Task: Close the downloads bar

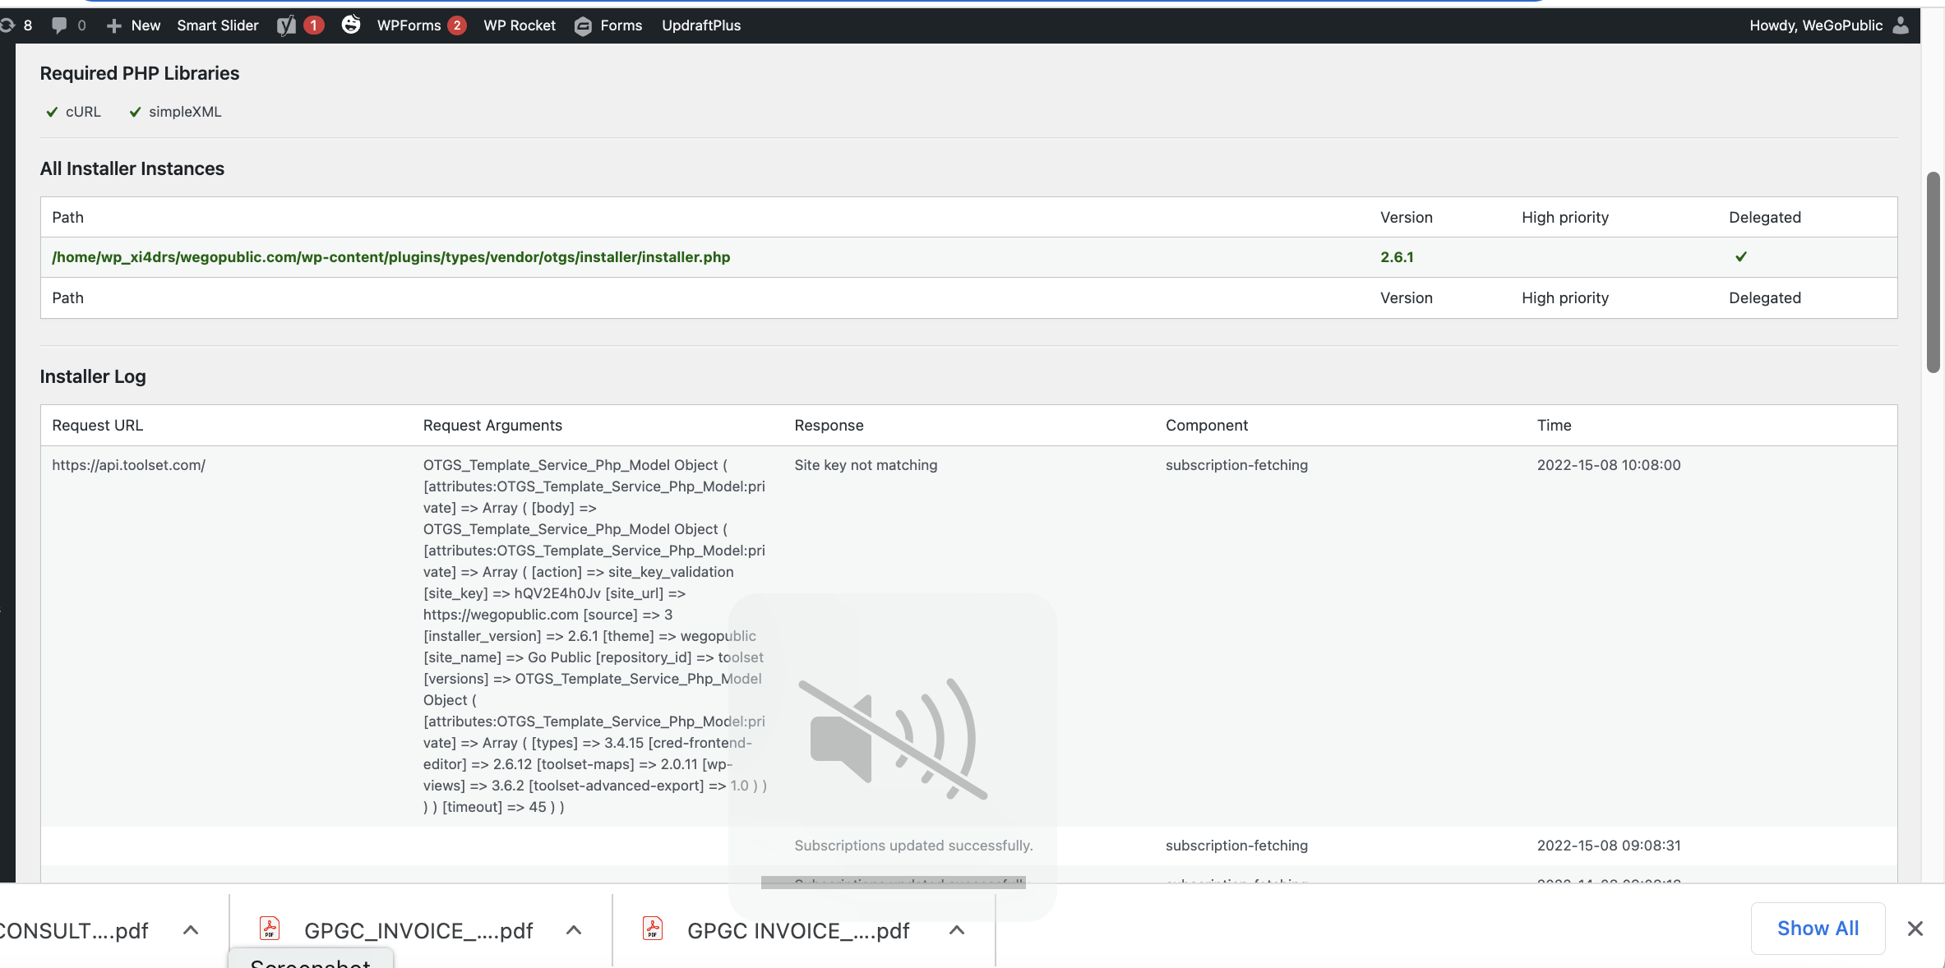Action: [x=1915, y=929]
